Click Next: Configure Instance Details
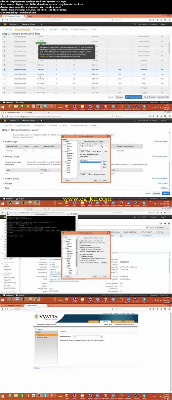The image size is (172, 400). point(156,97)
